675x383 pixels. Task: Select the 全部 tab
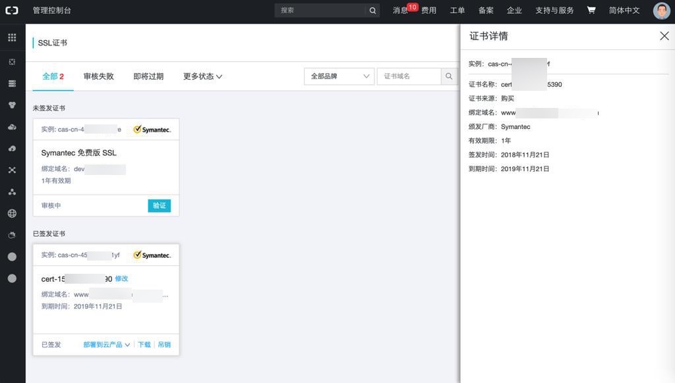(x=53, y=76)
